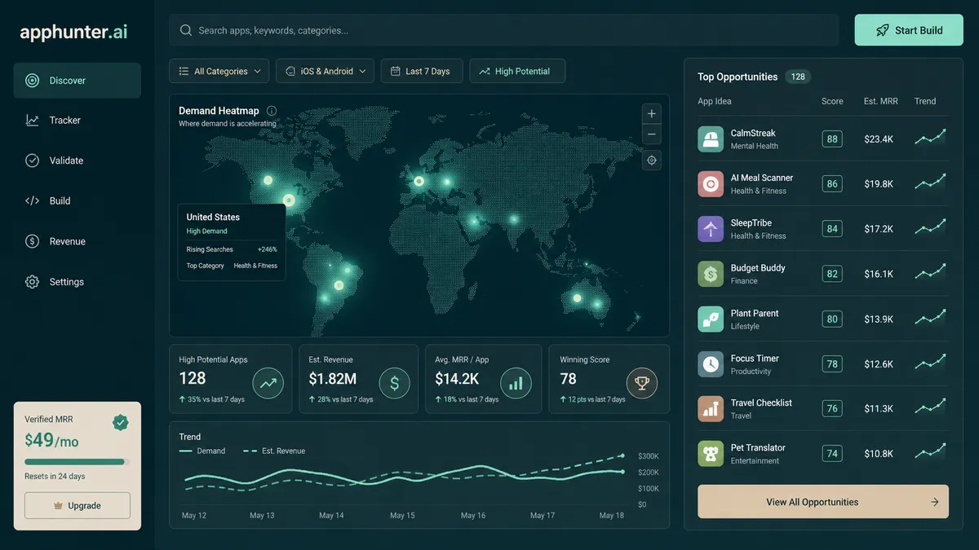Image resolution: width=979 pixels, height=550 pixels.
Task: Click the Winning Score trophy icon
Action: [x=642, y=382]
